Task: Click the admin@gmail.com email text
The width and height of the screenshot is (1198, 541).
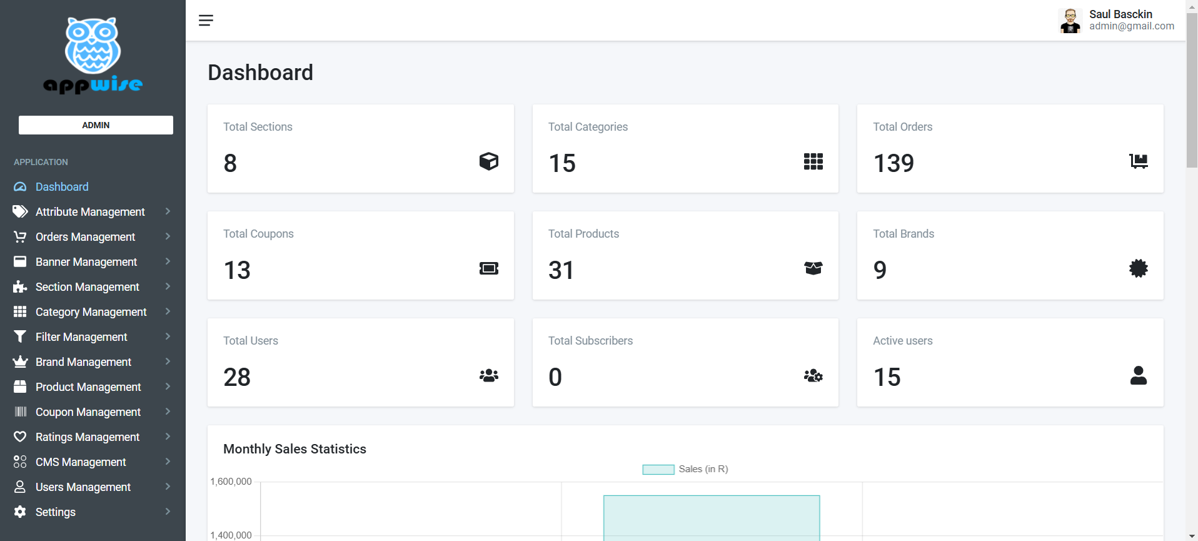Action: click(x=1132, y=26)
